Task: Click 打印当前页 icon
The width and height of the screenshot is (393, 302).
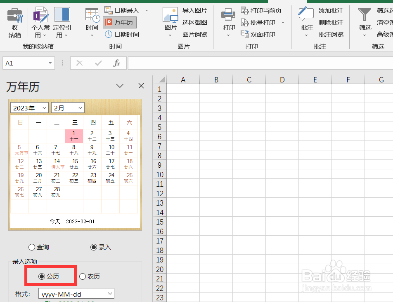Action: tap(245, 11)
